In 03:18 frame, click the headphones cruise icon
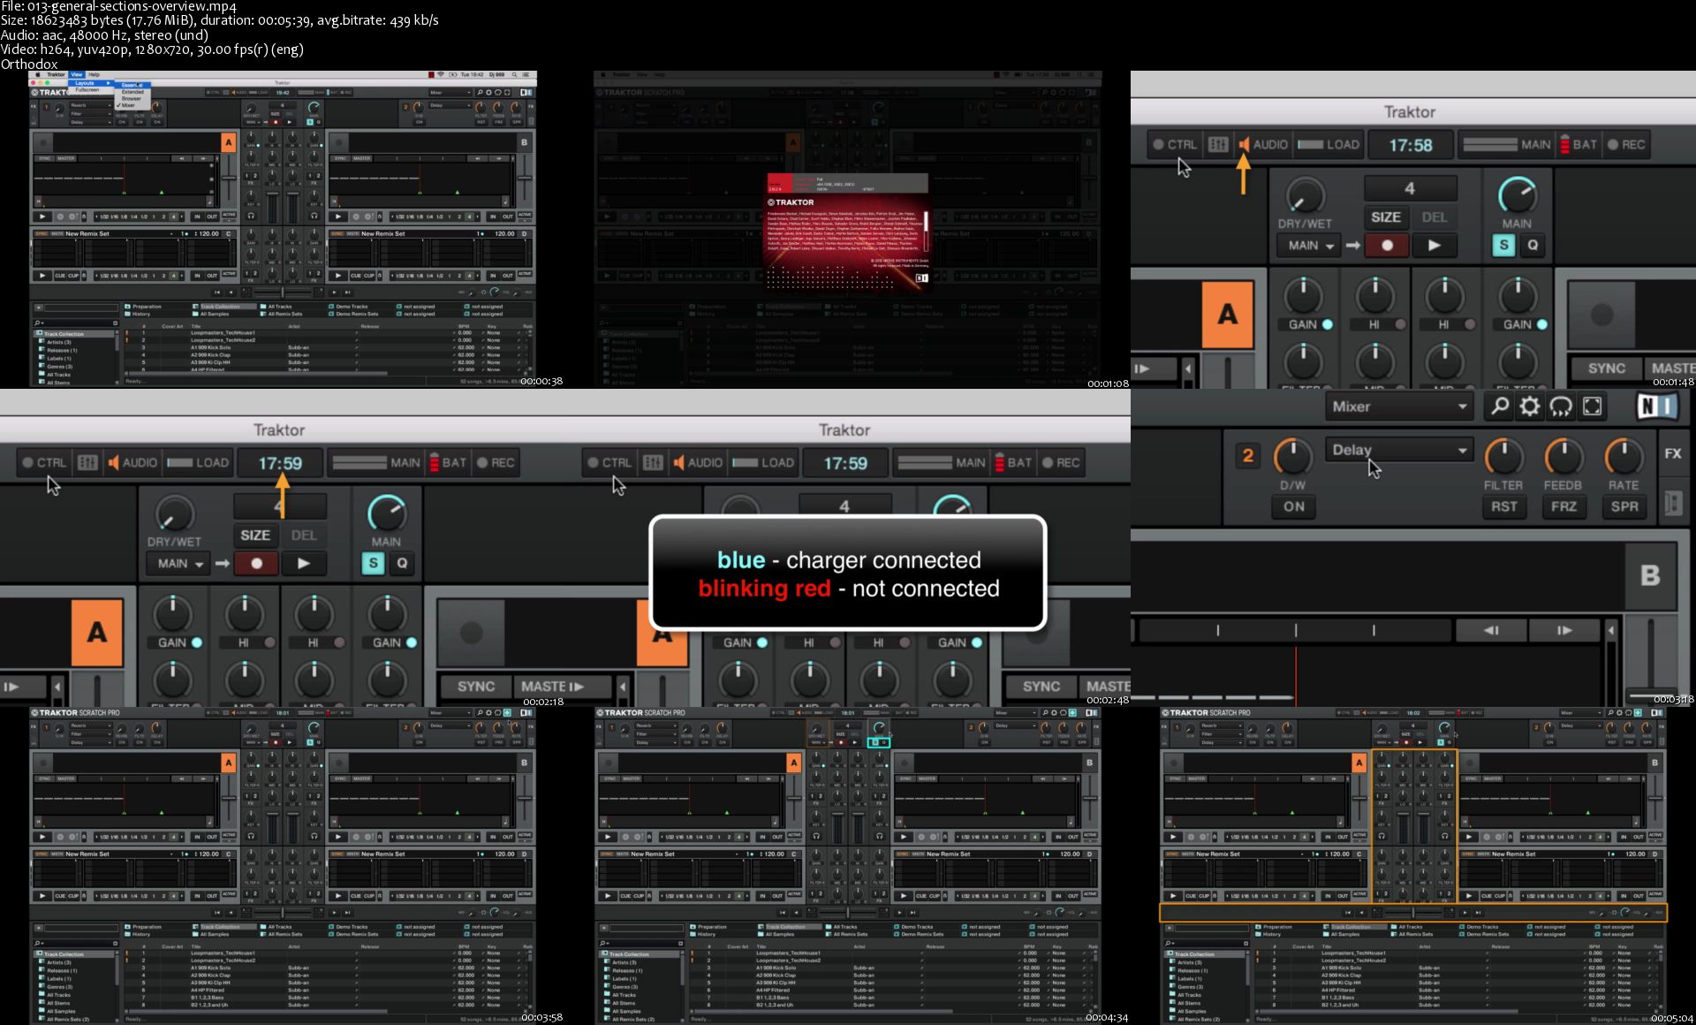This screenshot has height=1025, width=1696. [1561, 406]
